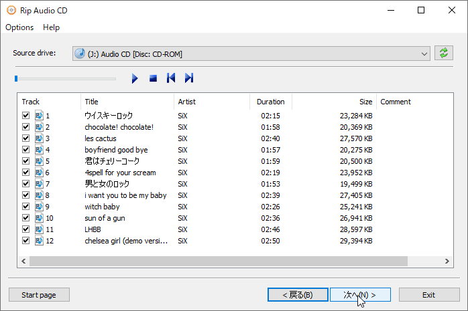Uncheck track 9 witch baby
Image resolution: width=468 pixels, height=311 pixels.
25,206
